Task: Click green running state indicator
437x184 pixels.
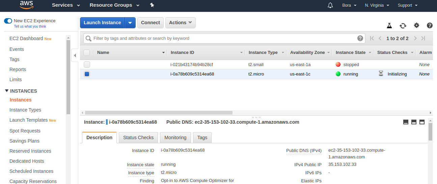Action: coord(338,74)
